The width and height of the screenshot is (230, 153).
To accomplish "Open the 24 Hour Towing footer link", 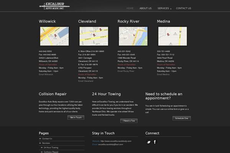I will [x=51, y=148].
